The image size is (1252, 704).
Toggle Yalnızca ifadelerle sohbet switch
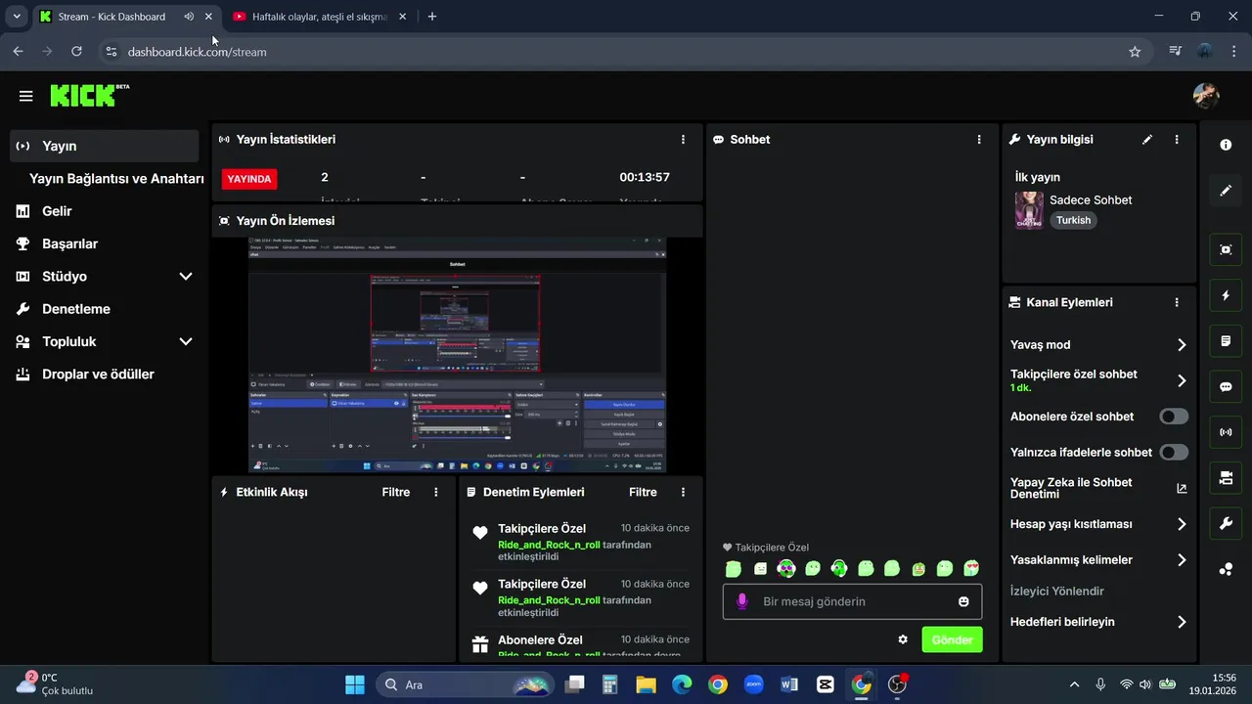1174,453
